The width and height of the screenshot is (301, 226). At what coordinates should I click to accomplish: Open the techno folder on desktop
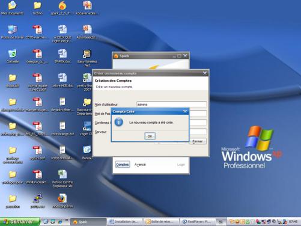pyautogui.click(x=37, y=8)
